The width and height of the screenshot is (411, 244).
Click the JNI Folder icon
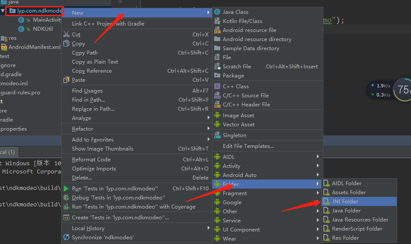(326, 201)
